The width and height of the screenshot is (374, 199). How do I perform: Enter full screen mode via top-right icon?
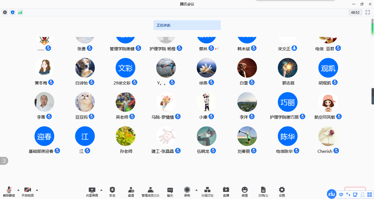pos(368,12)
